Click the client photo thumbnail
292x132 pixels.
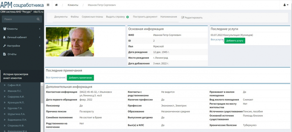(70, 42)
